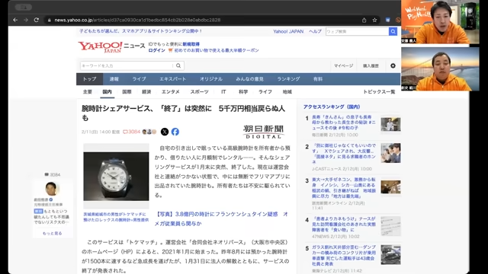The image size is (488, 274).
Task: Open the 経済 category
Action: [146, 91]
